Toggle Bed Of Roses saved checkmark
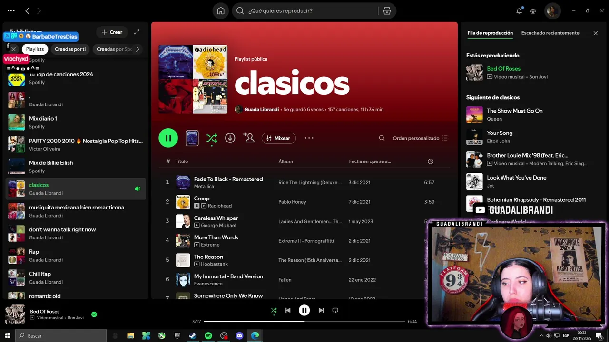 point(94,314)
